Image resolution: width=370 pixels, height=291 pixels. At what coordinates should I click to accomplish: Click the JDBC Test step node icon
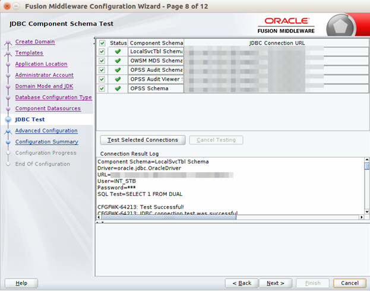pyautogui.click(x=8, y=119)
